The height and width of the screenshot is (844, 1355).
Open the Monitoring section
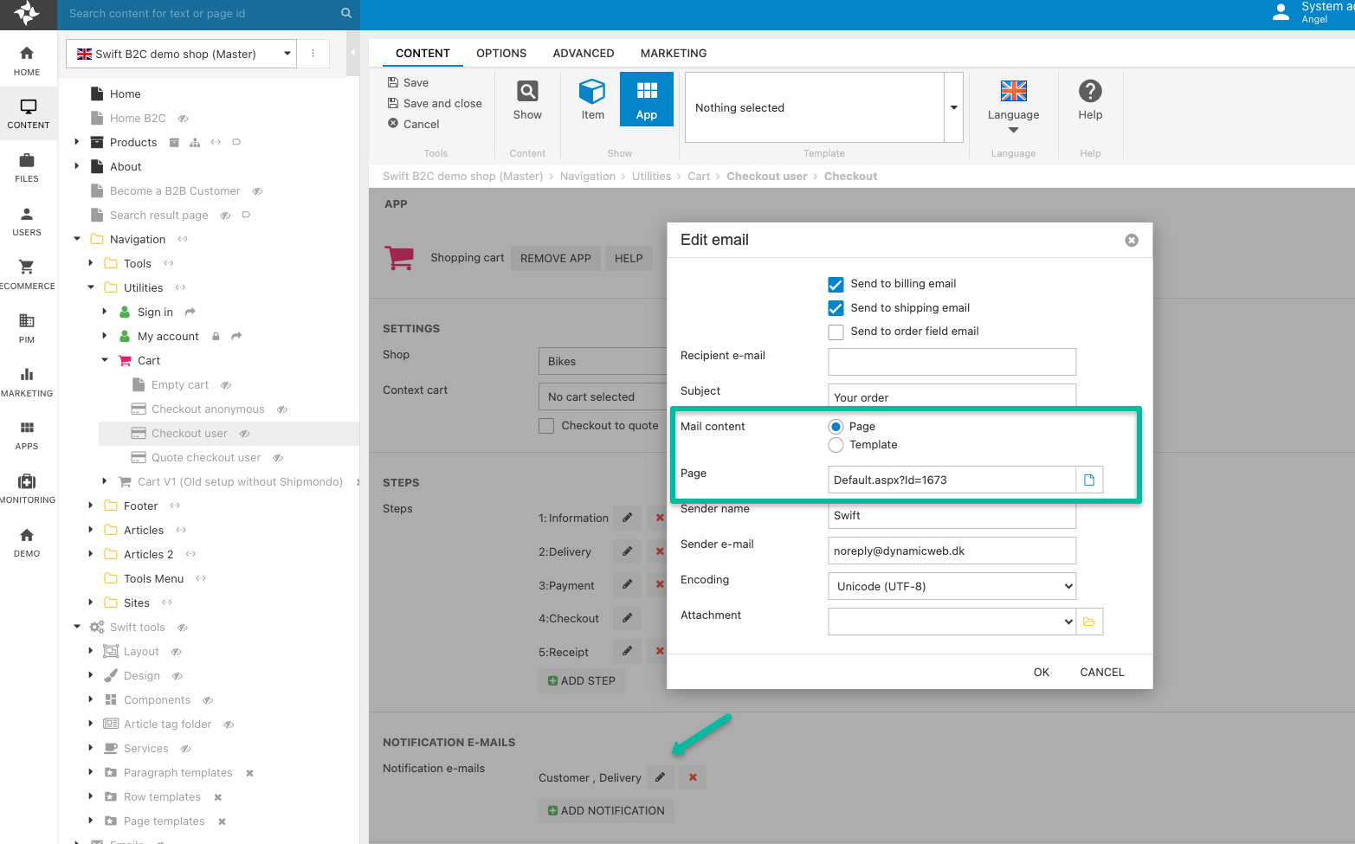pyautogui.click(x=27, y=489)
